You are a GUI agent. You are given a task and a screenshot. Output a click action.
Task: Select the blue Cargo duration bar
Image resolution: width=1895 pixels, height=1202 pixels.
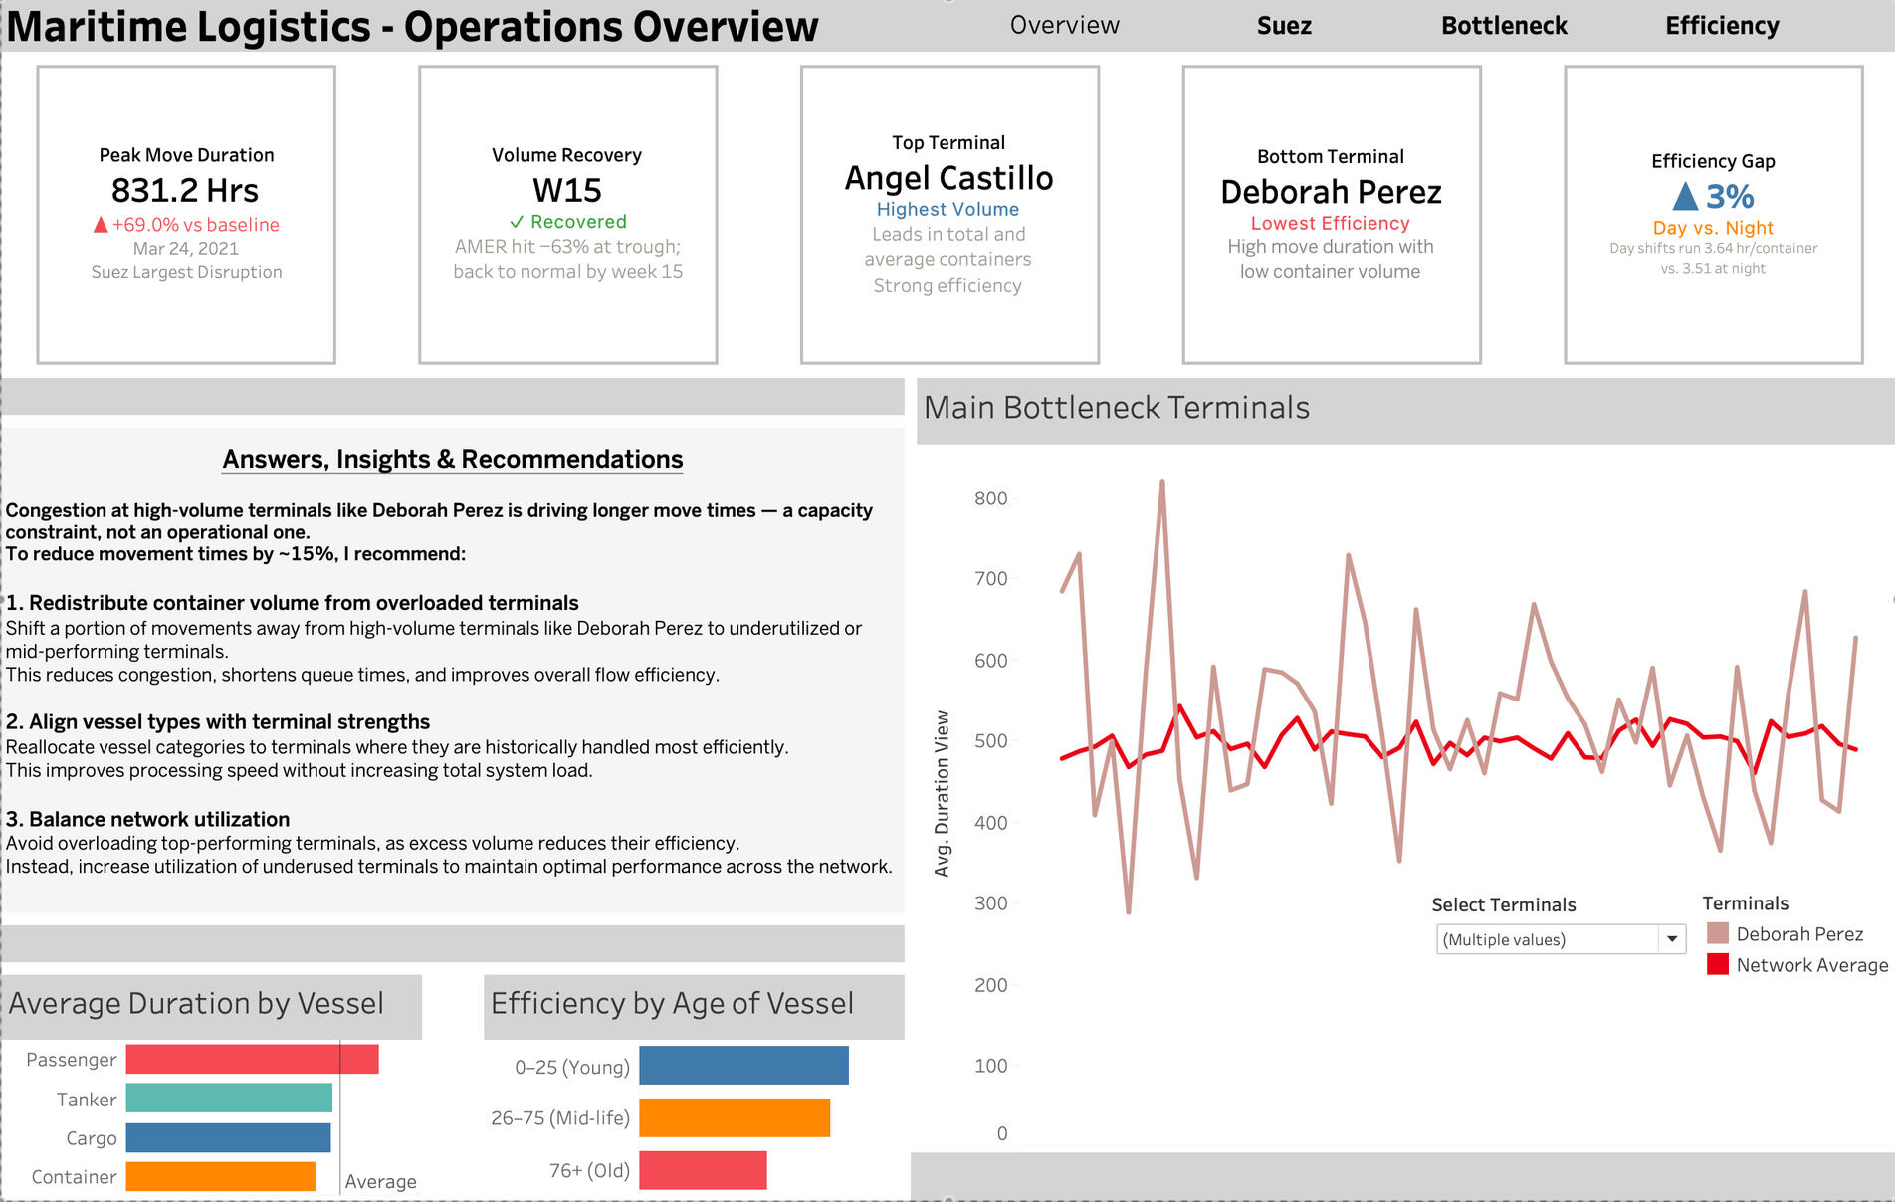[x=228, y=1137]
